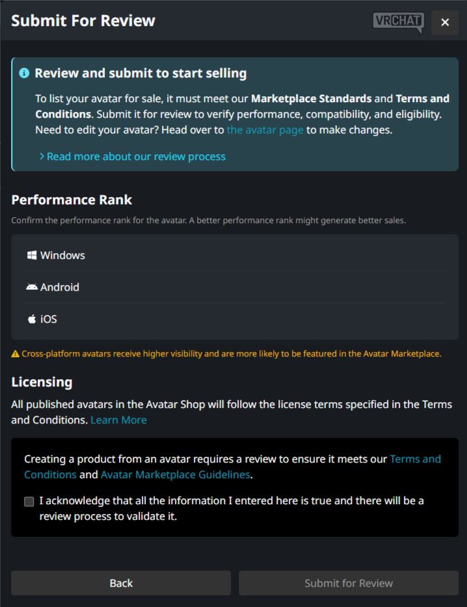The image size is (467, 607).
Task: Click the Windows platform icon
Action: pyautogui.click(x=31, y=256)
